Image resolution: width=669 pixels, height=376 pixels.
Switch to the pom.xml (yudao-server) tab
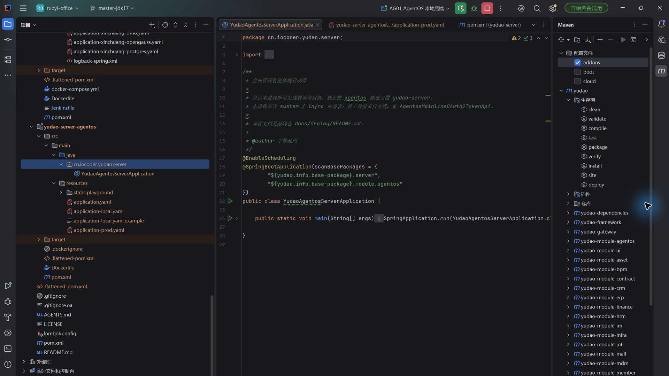pyautogui.click(x=490, y=25)
